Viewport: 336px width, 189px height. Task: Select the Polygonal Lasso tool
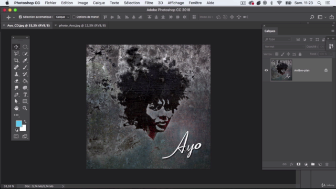16,54
